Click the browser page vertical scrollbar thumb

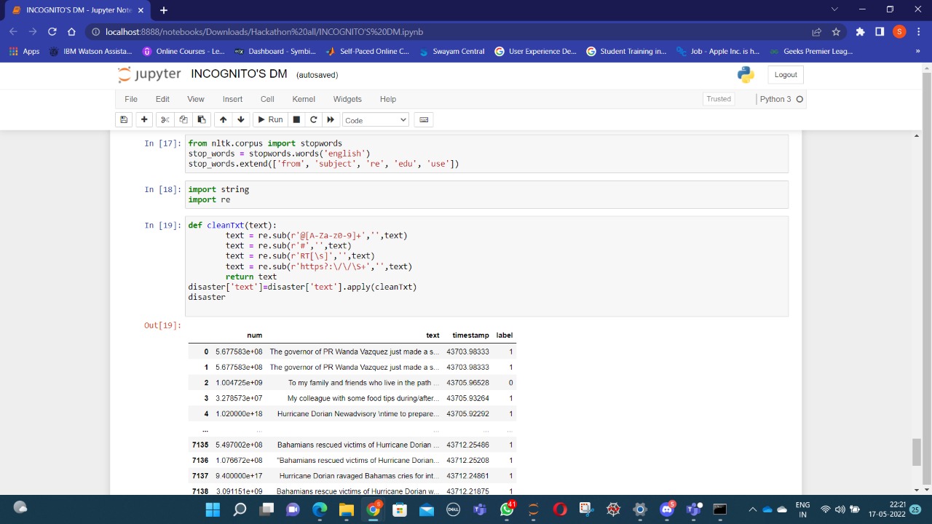916,452
